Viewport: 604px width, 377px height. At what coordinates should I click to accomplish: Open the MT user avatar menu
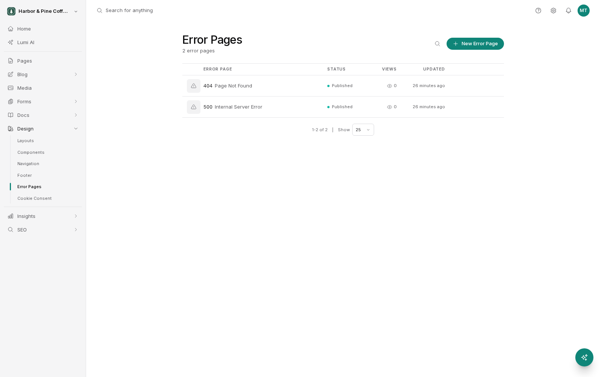tap(584, 11)
